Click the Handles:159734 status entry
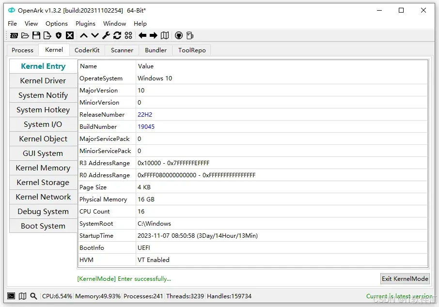 click(229, 296)
